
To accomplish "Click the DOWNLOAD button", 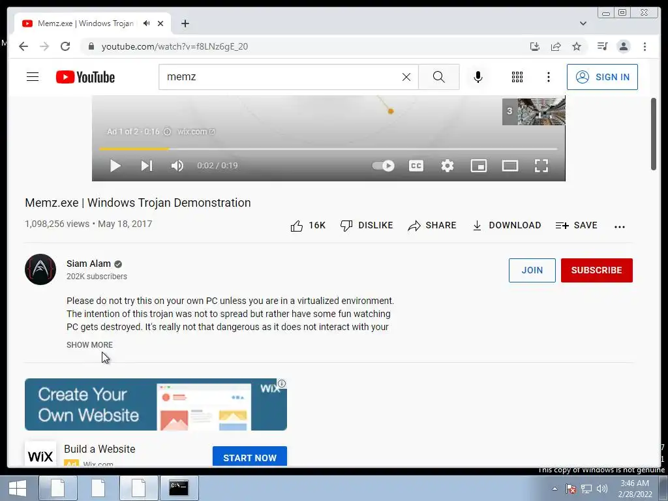I will [x=506, y=226].
